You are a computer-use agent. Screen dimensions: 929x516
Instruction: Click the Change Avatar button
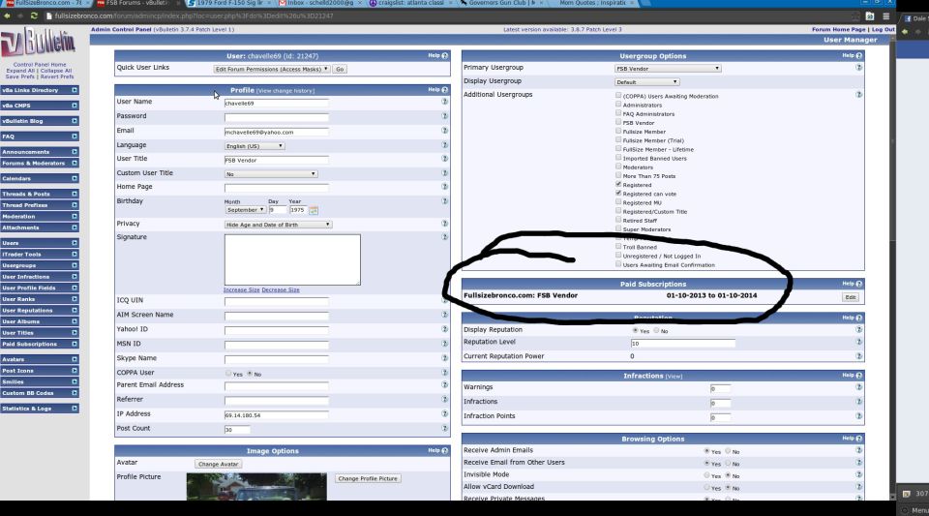(218, 464)
